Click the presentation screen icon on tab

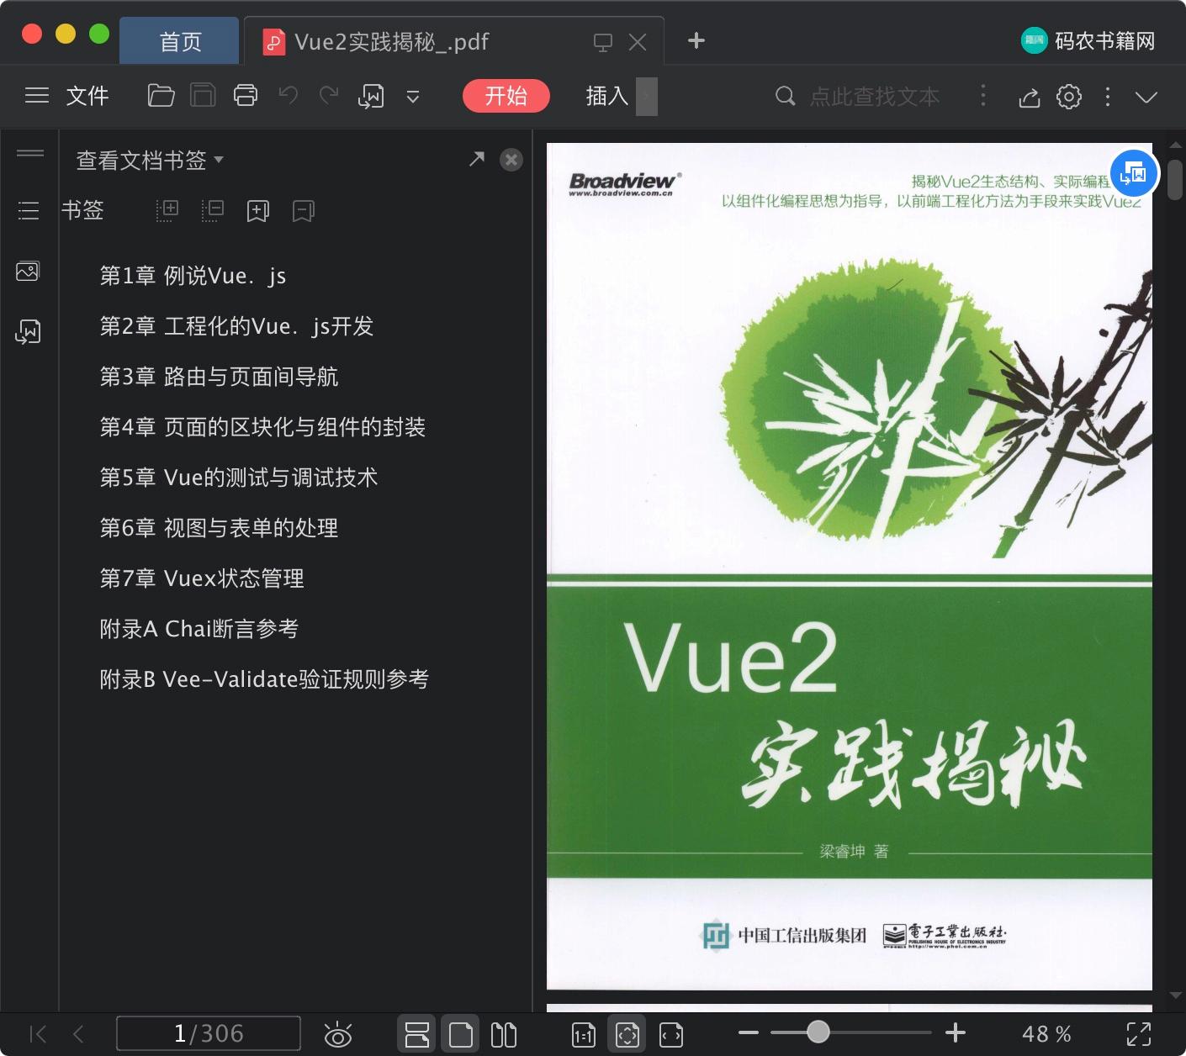[x=603, y=43]
